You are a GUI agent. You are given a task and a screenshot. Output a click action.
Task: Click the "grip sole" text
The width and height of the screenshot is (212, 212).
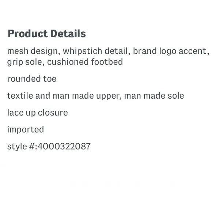(24, 62)
